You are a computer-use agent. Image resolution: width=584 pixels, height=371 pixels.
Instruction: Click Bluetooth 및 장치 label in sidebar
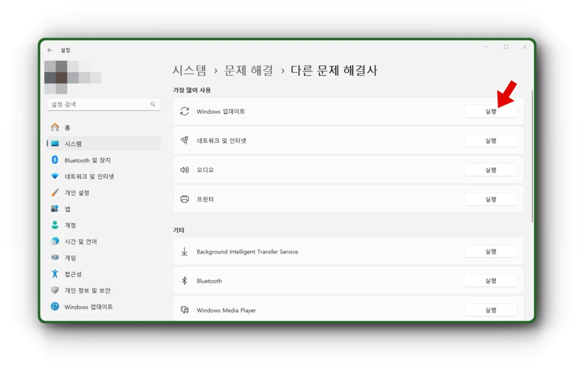click(88, 160)
